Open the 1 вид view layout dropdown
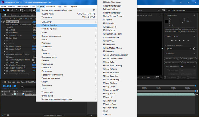This screenshot has height=117, width=199. click(150, 77)
